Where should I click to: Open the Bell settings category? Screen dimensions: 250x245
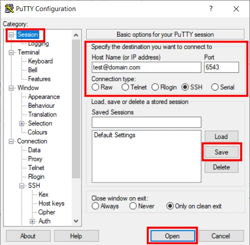coord(33,70)
